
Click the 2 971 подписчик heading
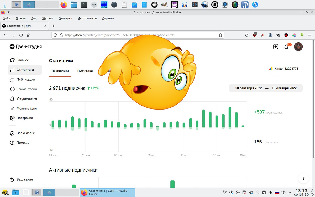coord(67,88)
